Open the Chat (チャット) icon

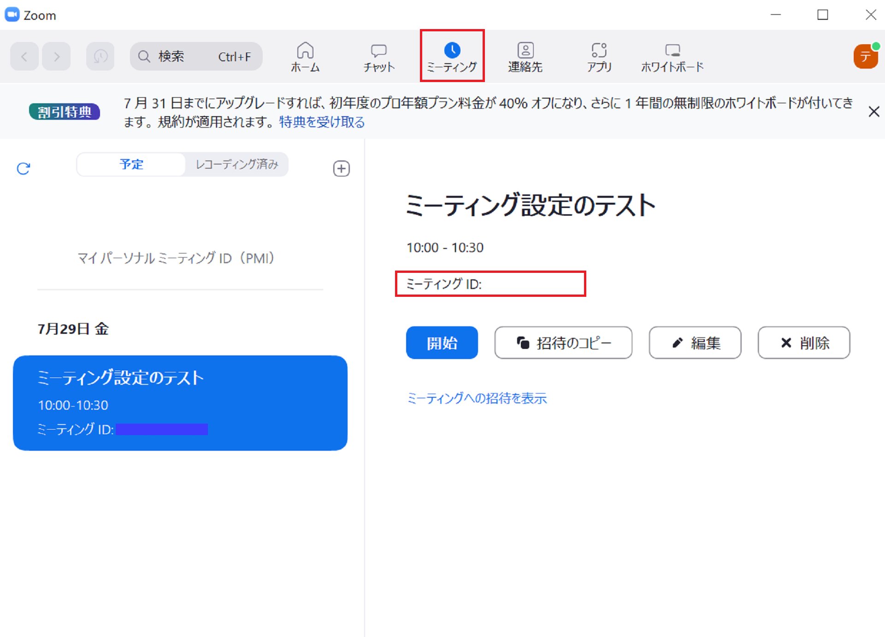point(378,57)
